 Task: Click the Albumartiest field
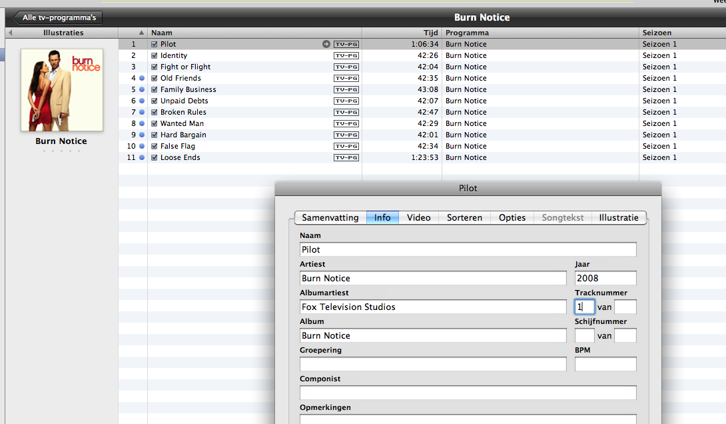433,307
